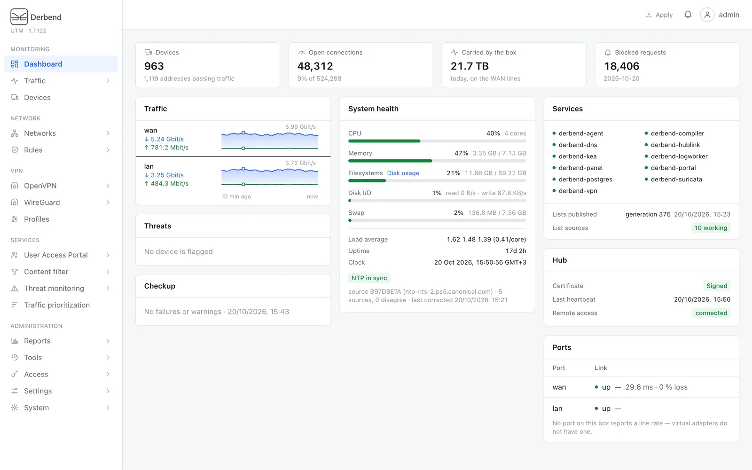
Task: Click the Open connections gauge icon
Action: pyautogui.click(x=301, y=53)
